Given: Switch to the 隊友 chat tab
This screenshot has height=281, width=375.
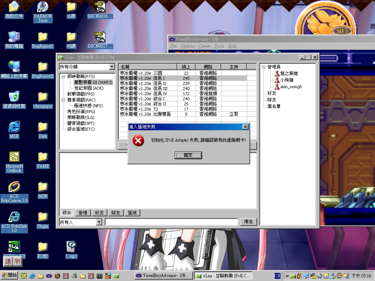Looking at the screenshot, I should tap(116, 213).
